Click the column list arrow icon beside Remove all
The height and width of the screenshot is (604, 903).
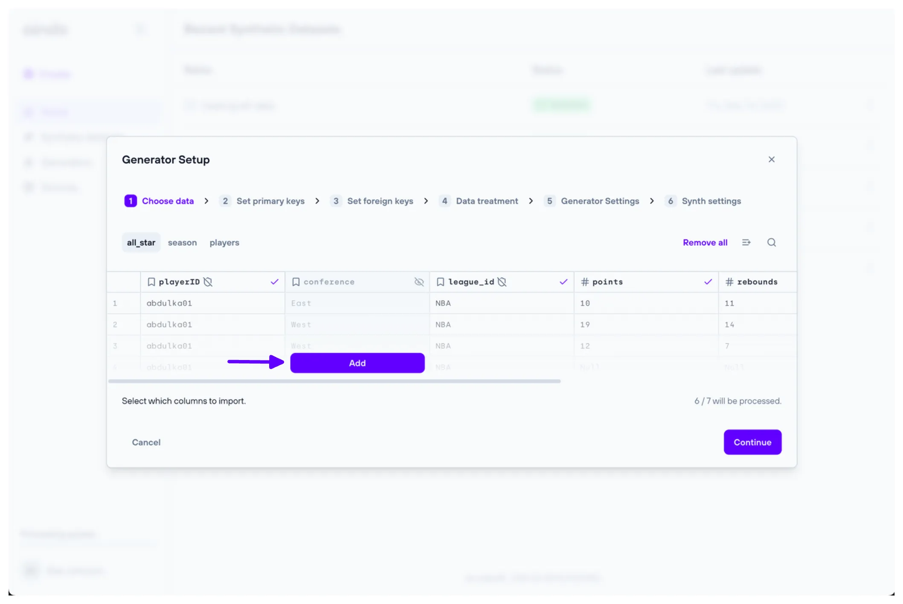point(746,242)
